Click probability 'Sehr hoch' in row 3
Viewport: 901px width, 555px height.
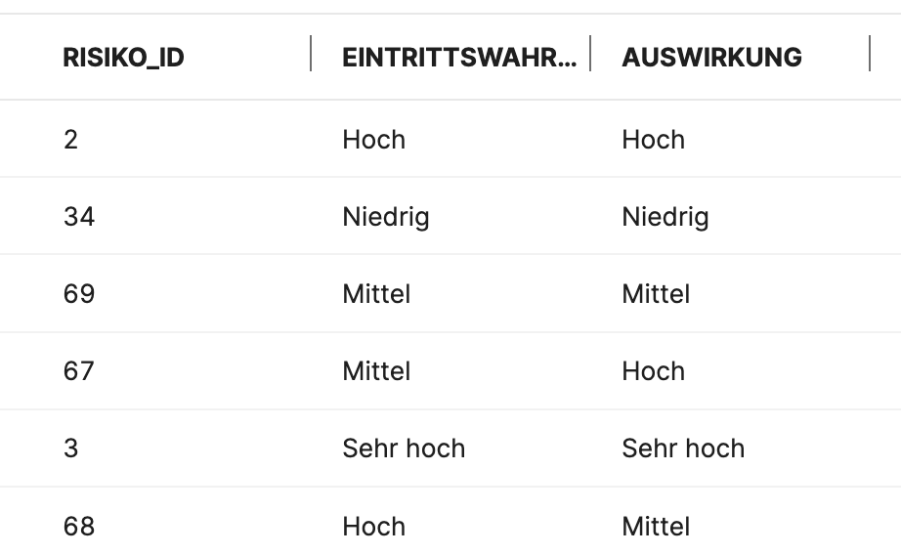tap(404, 448)
